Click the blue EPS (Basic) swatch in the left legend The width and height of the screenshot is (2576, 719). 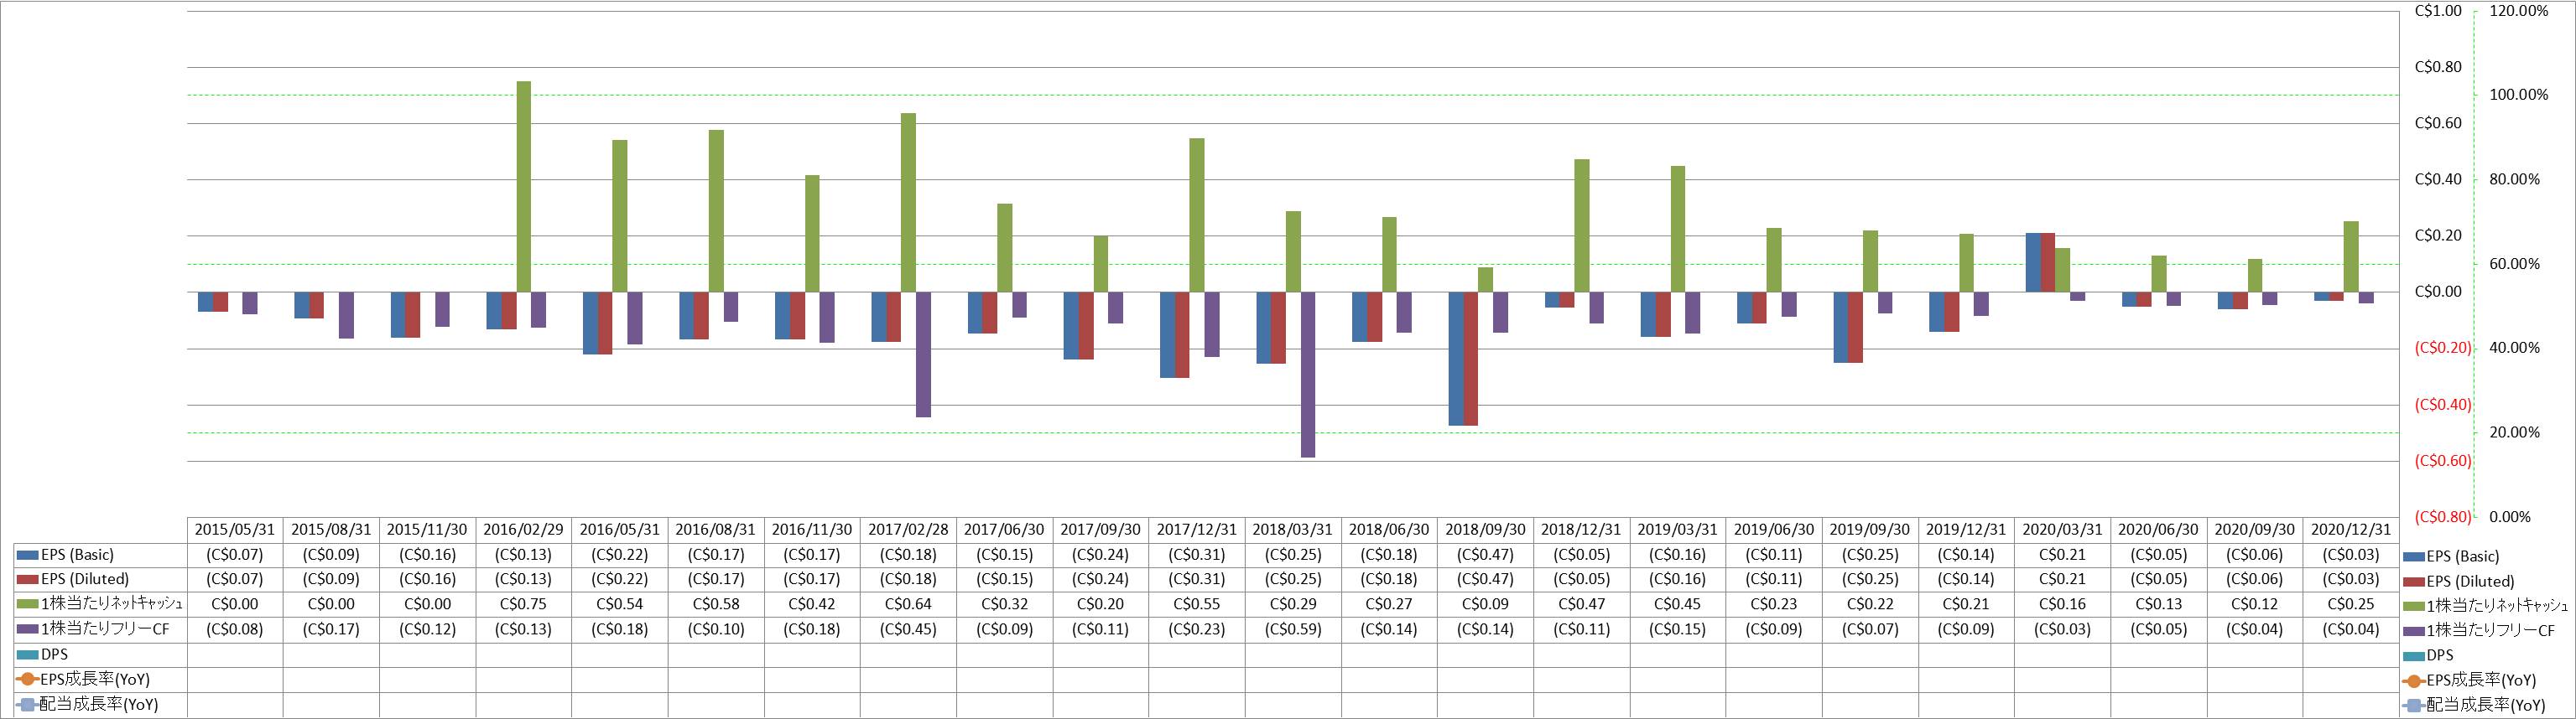[x=28, y=556]
